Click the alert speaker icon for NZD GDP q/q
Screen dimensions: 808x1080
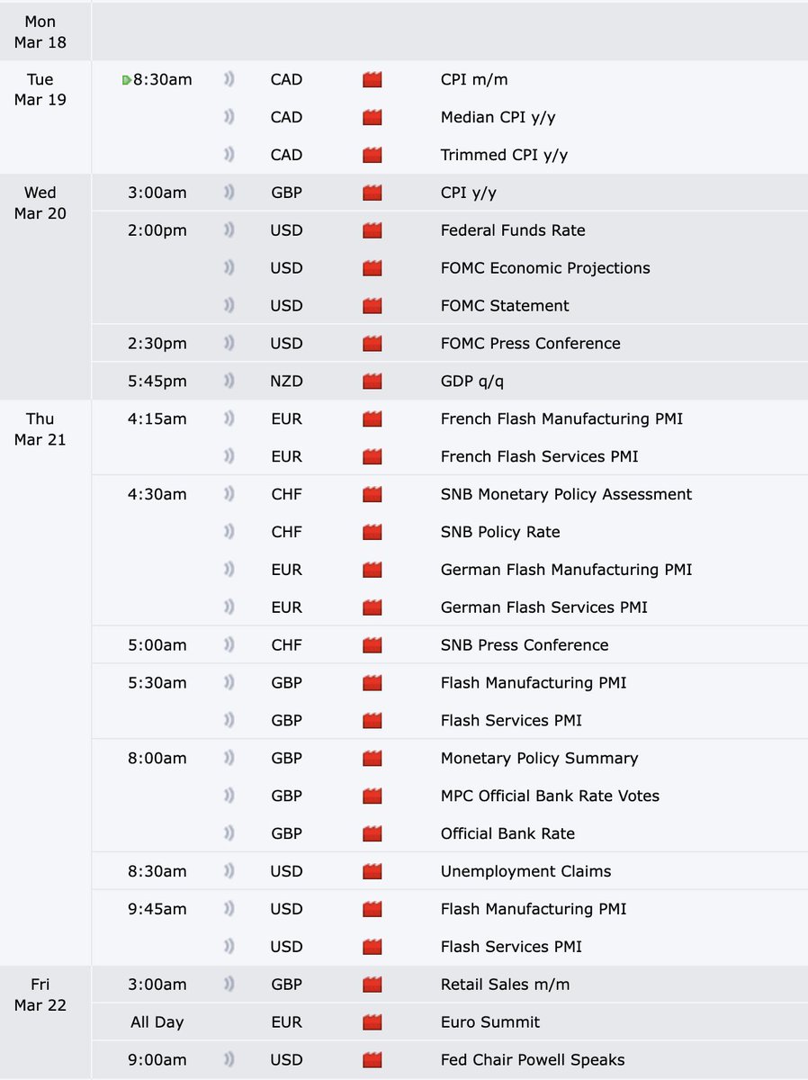point(229,382)
